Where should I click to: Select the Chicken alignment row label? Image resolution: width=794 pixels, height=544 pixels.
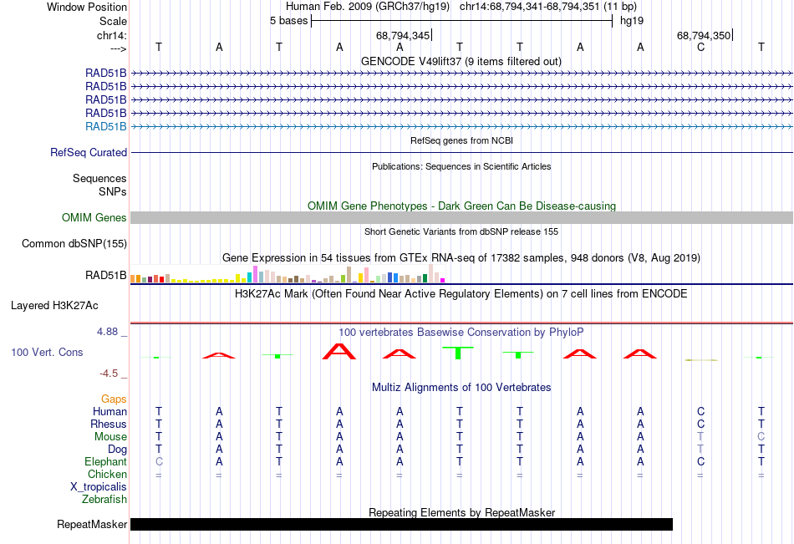pos(107,474)
